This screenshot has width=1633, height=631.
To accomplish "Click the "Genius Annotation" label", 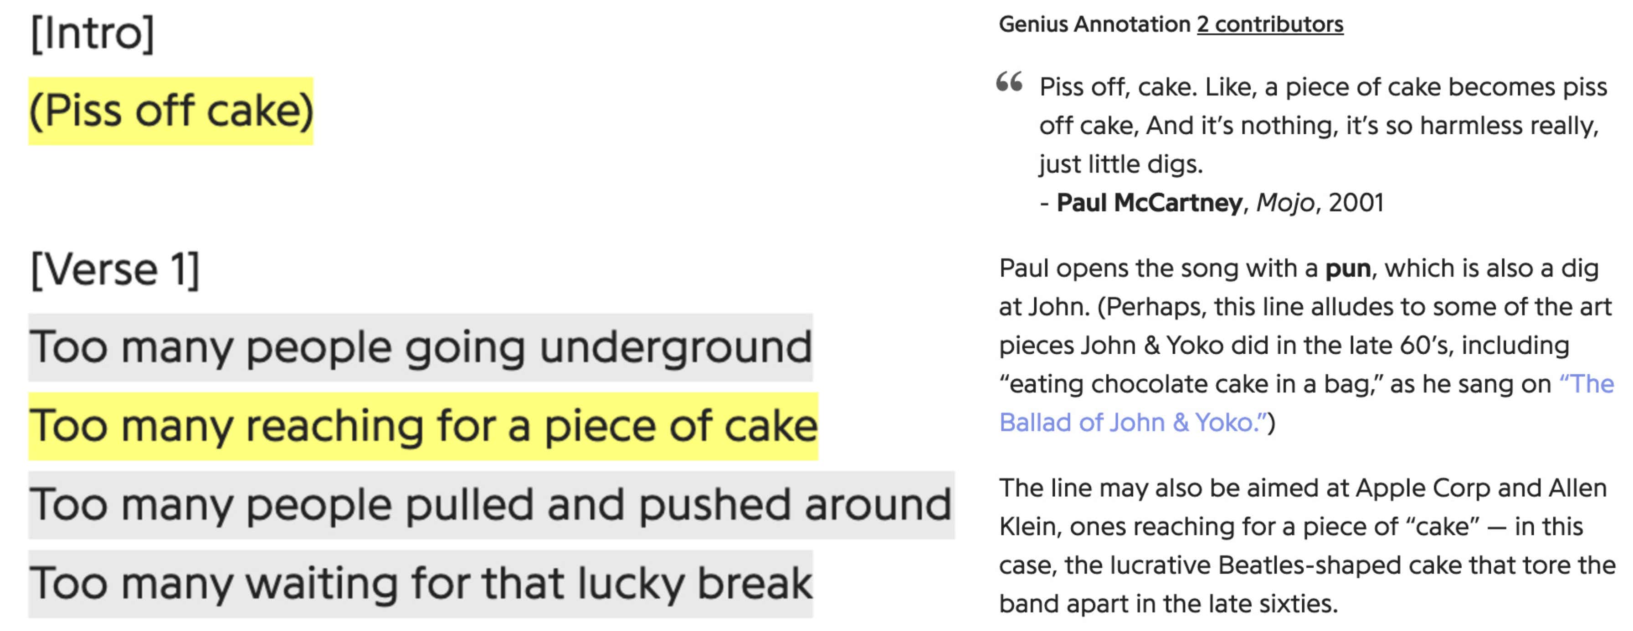I will click(x=1095, y=25).
